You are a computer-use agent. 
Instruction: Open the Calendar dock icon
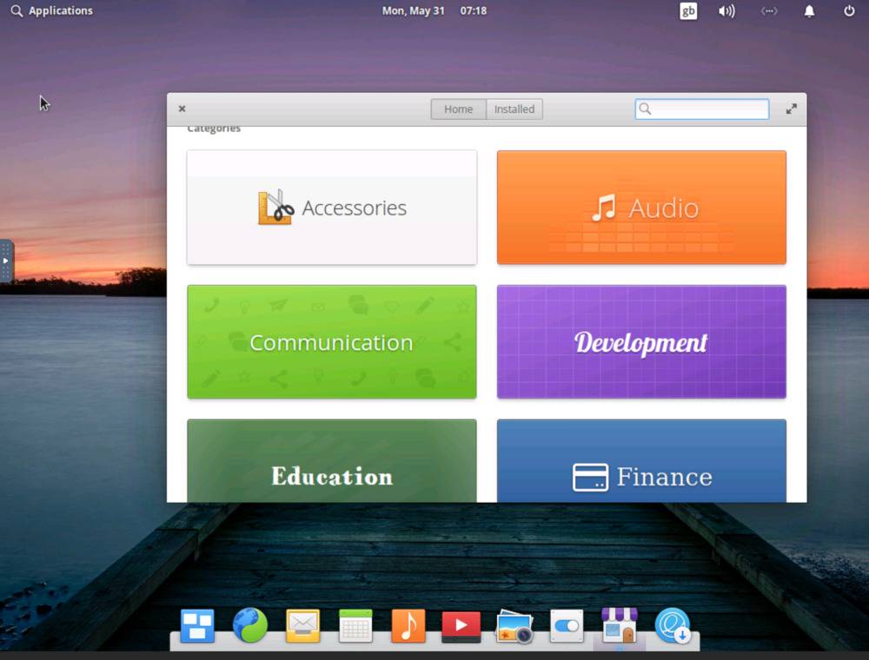coord(355,625)
